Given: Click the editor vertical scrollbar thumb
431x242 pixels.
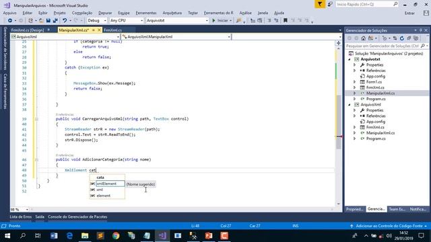Looking at the screenshot, I should (338, 122).
